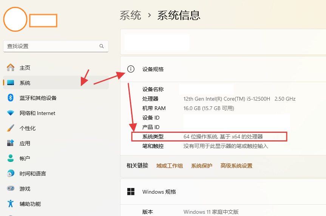Click the 没有可用于此显示器的笔或触控输入 value

(226, 146)
